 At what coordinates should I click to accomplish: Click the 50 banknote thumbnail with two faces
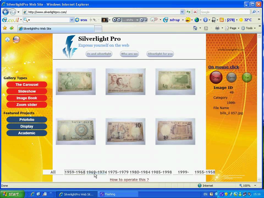(125, 82)
